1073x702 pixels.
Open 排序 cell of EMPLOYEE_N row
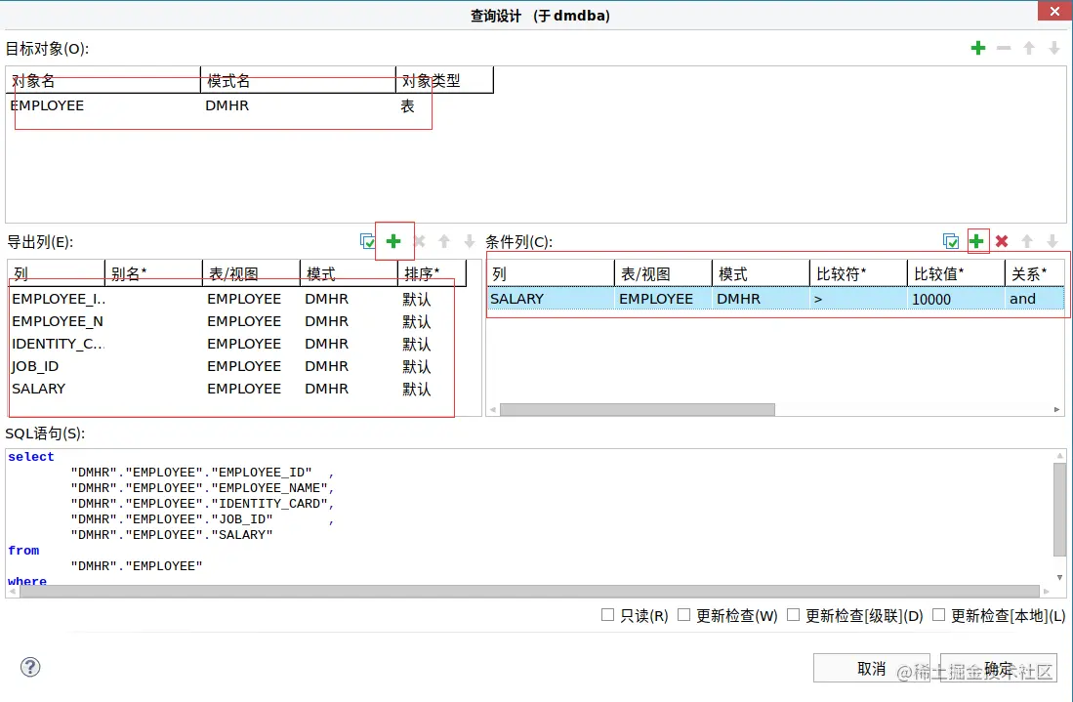(x=432, y=321)
